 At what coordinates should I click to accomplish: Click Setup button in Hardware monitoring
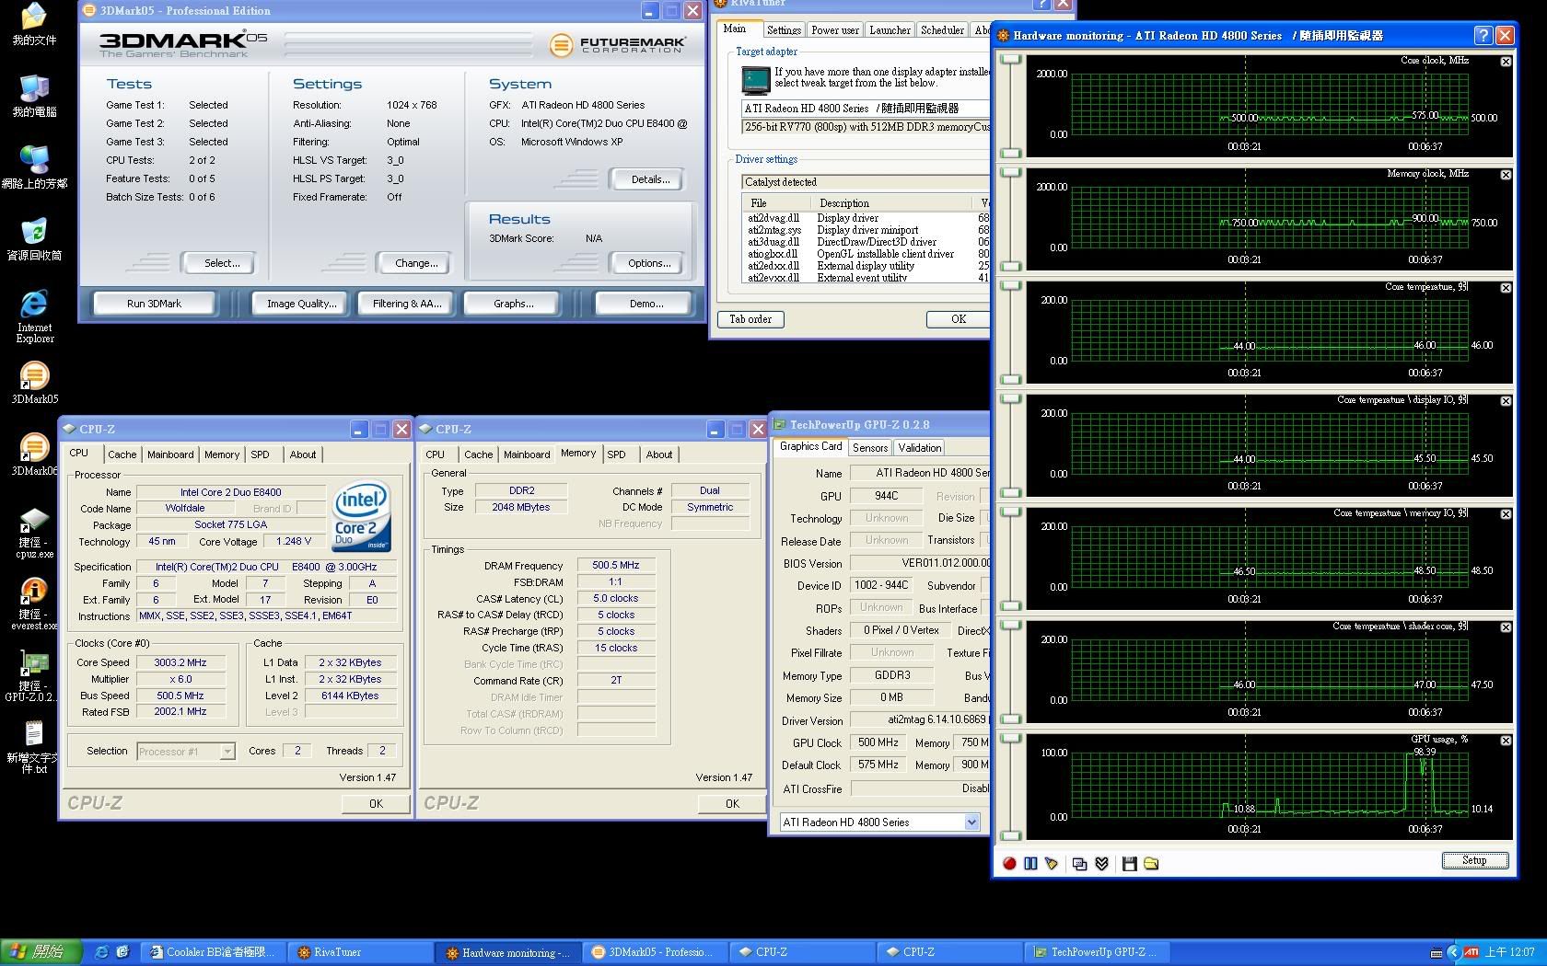tap(1474, 860)
